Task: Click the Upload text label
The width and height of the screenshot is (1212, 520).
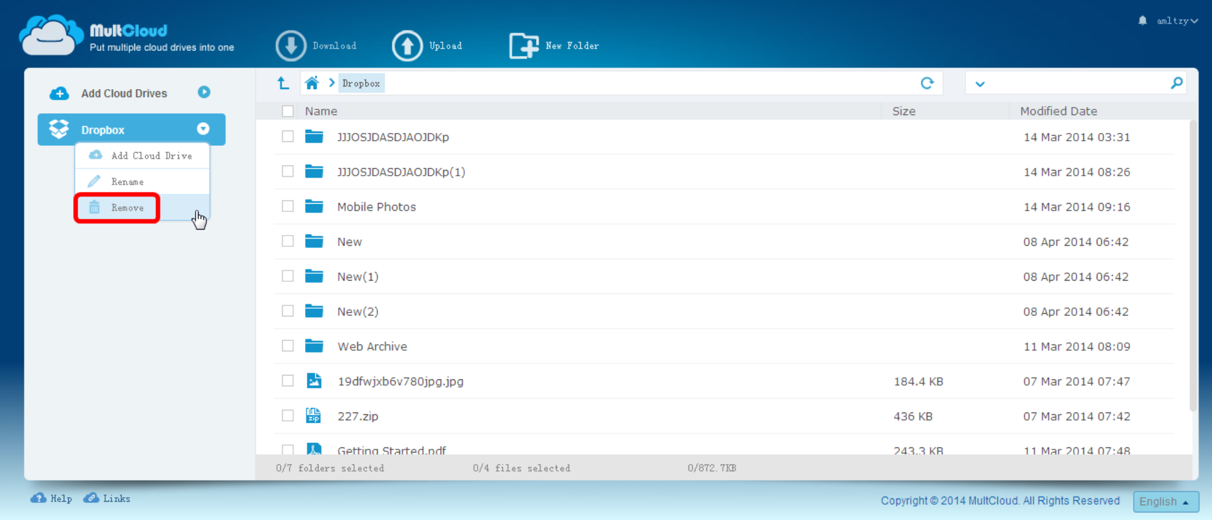Action: 445,46
